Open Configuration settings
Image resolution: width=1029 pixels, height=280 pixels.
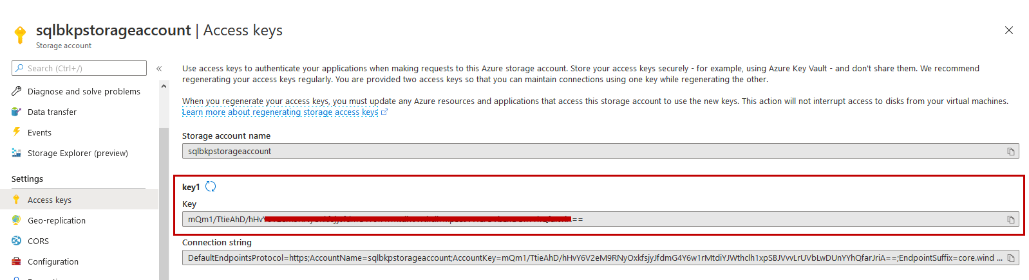pyautogui.click(x=53, y=261)
